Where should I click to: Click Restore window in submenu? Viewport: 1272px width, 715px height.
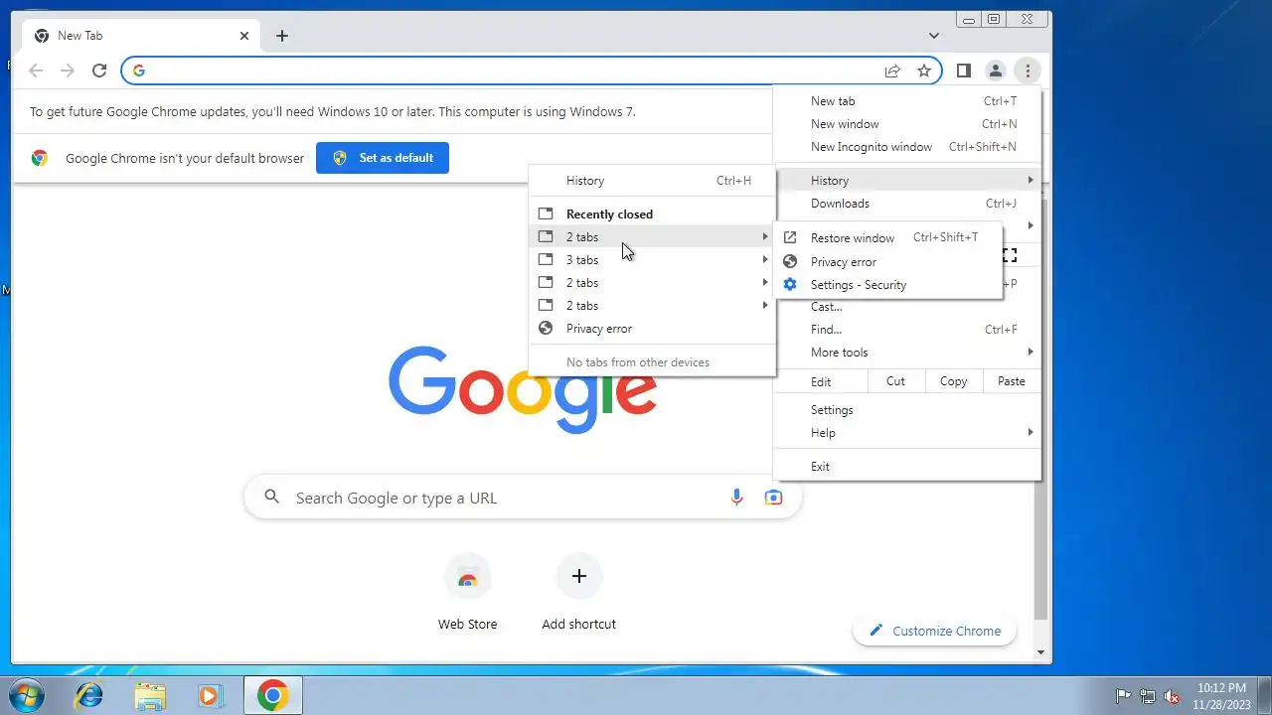(887, 238)
